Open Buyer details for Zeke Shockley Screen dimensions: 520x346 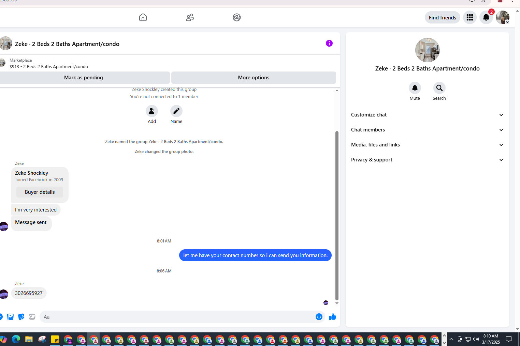tap(40, 192)
